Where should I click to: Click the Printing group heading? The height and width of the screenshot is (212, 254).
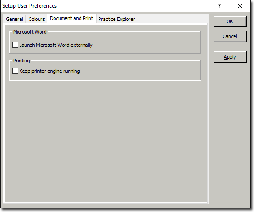pos(21,61)
